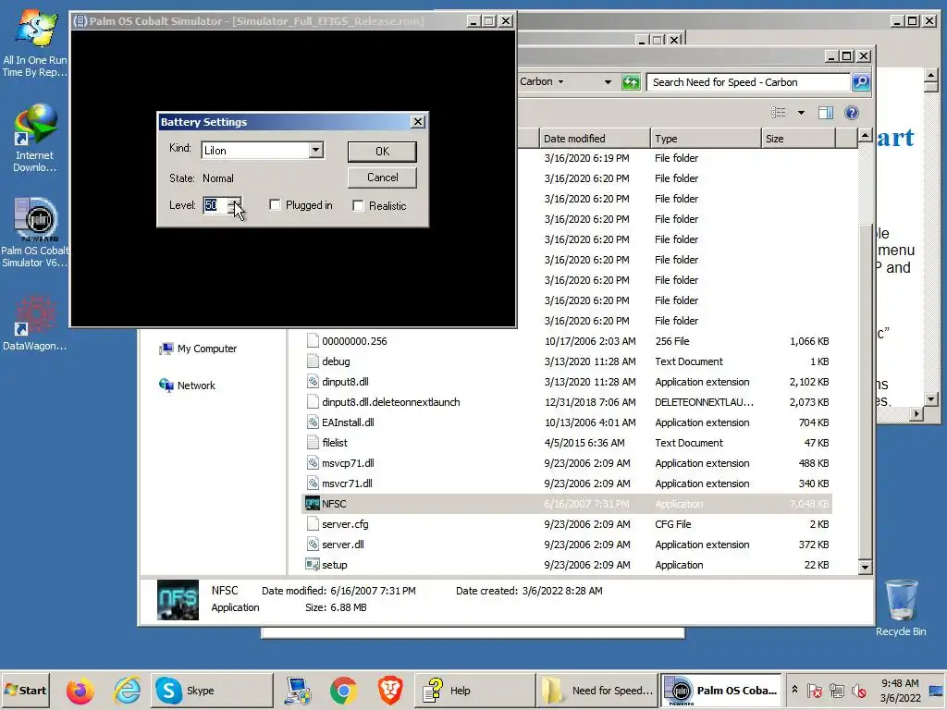Click the volume muted tray icon
This screenshot has width=947, height=710.
click(859, 690)
